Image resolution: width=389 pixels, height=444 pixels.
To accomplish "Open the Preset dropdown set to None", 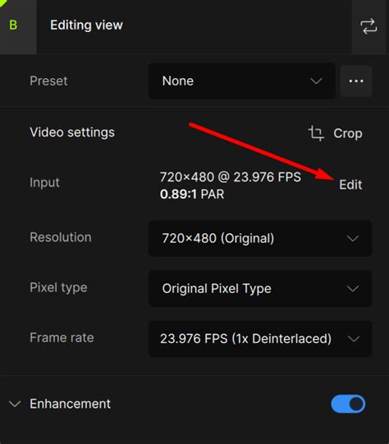I will 242,81.
